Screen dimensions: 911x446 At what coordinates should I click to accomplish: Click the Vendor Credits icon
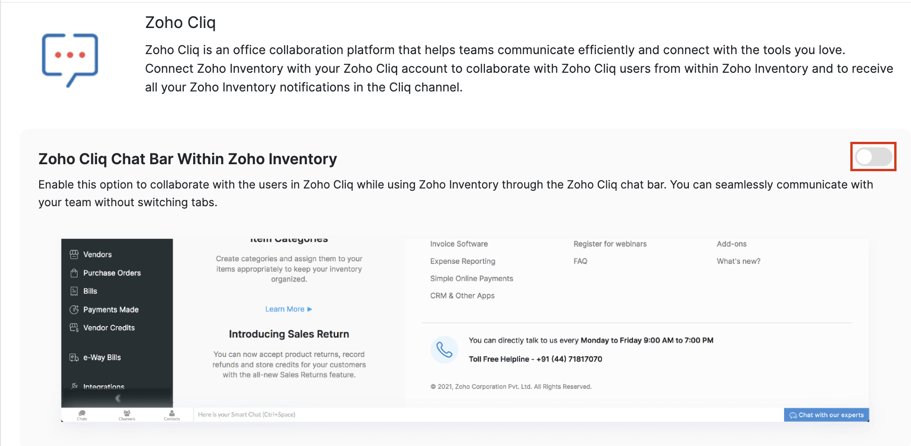[x=74, y=328]
